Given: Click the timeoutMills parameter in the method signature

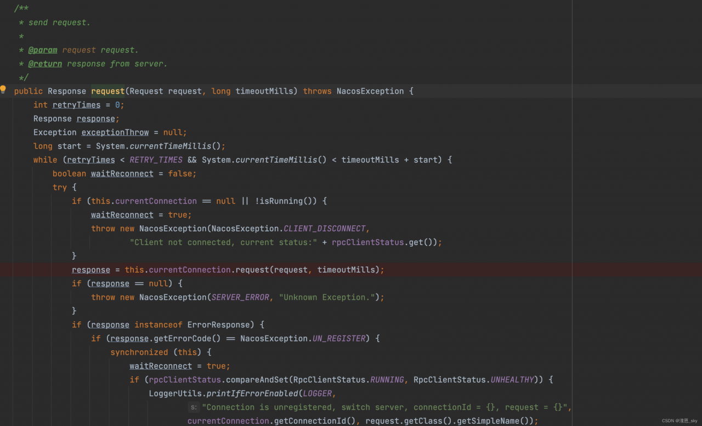Looking at the screenshot, I should (264, 91).
